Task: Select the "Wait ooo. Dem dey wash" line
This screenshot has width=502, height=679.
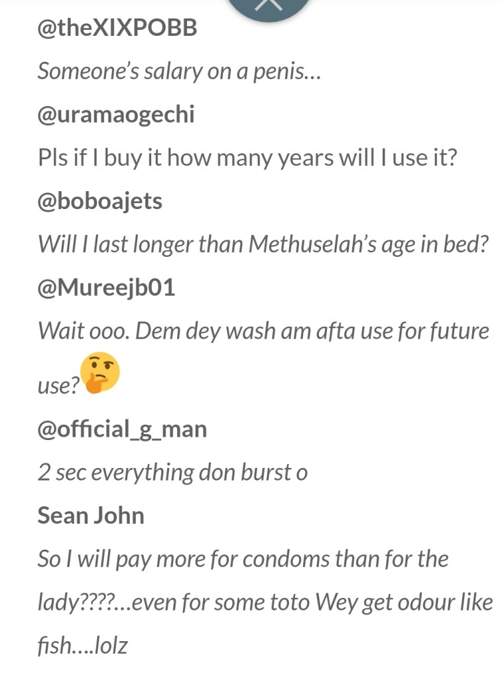Action: (263, 331)
